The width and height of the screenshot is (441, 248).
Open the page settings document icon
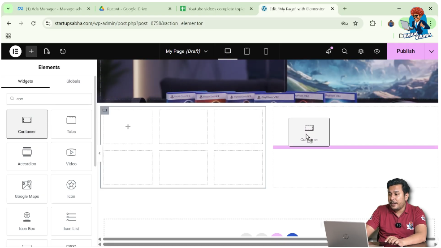point(47,51)
